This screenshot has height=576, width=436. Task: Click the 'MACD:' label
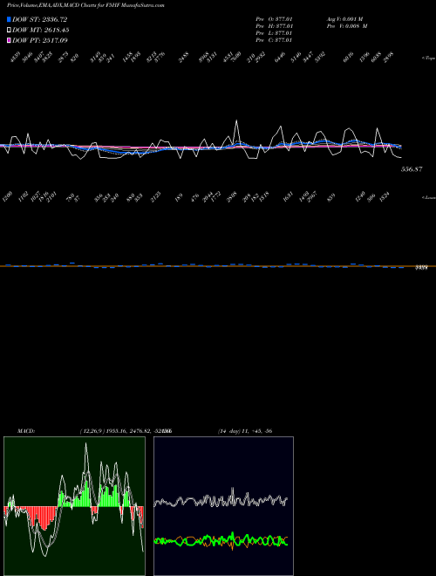(x=26, y=431)
